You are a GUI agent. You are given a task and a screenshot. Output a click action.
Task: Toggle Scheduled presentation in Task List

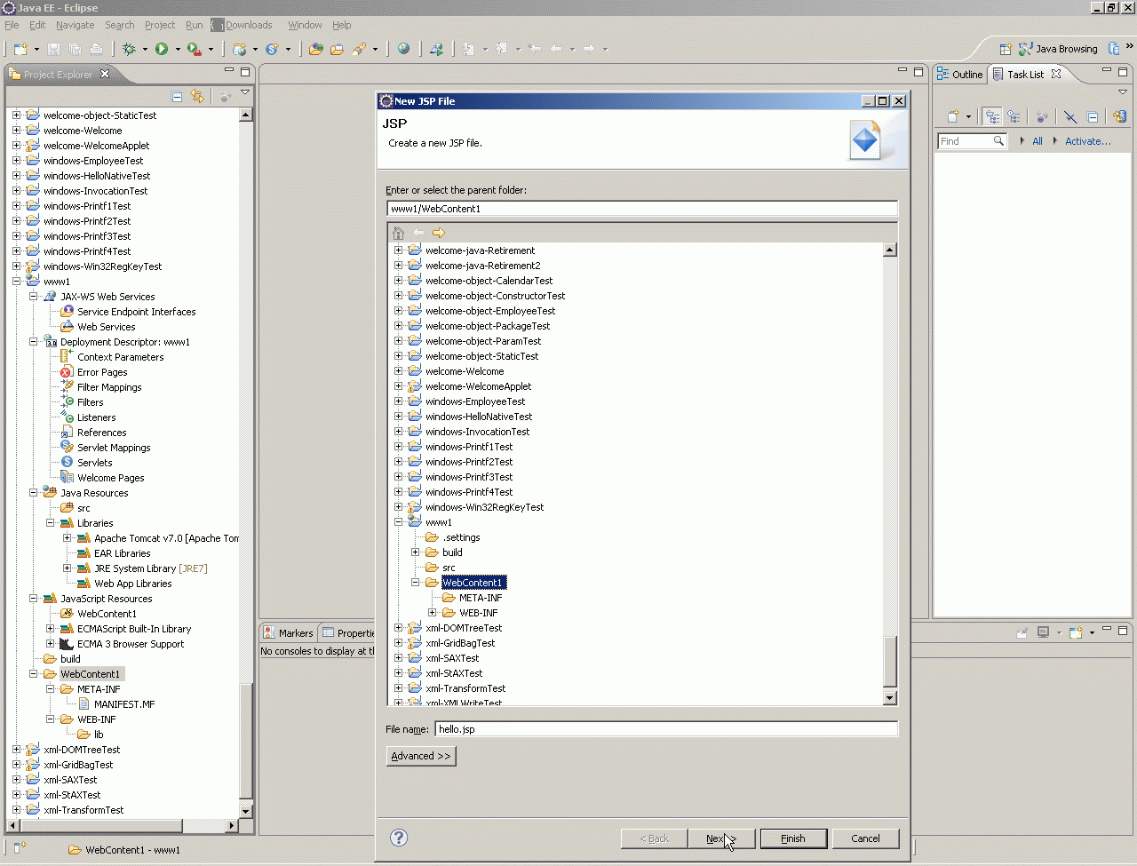tap(1014, 116)
